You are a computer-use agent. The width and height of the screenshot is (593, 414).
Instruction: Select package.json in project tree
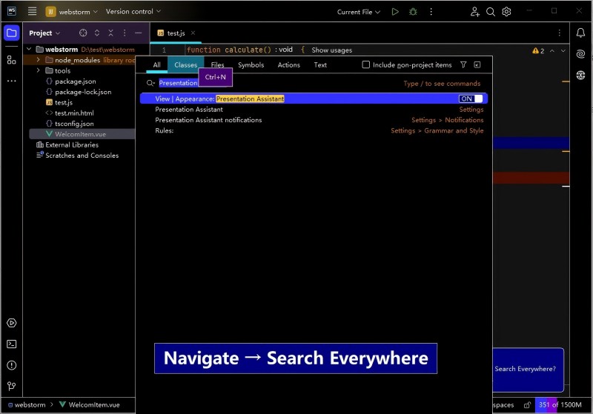[76, 81]
